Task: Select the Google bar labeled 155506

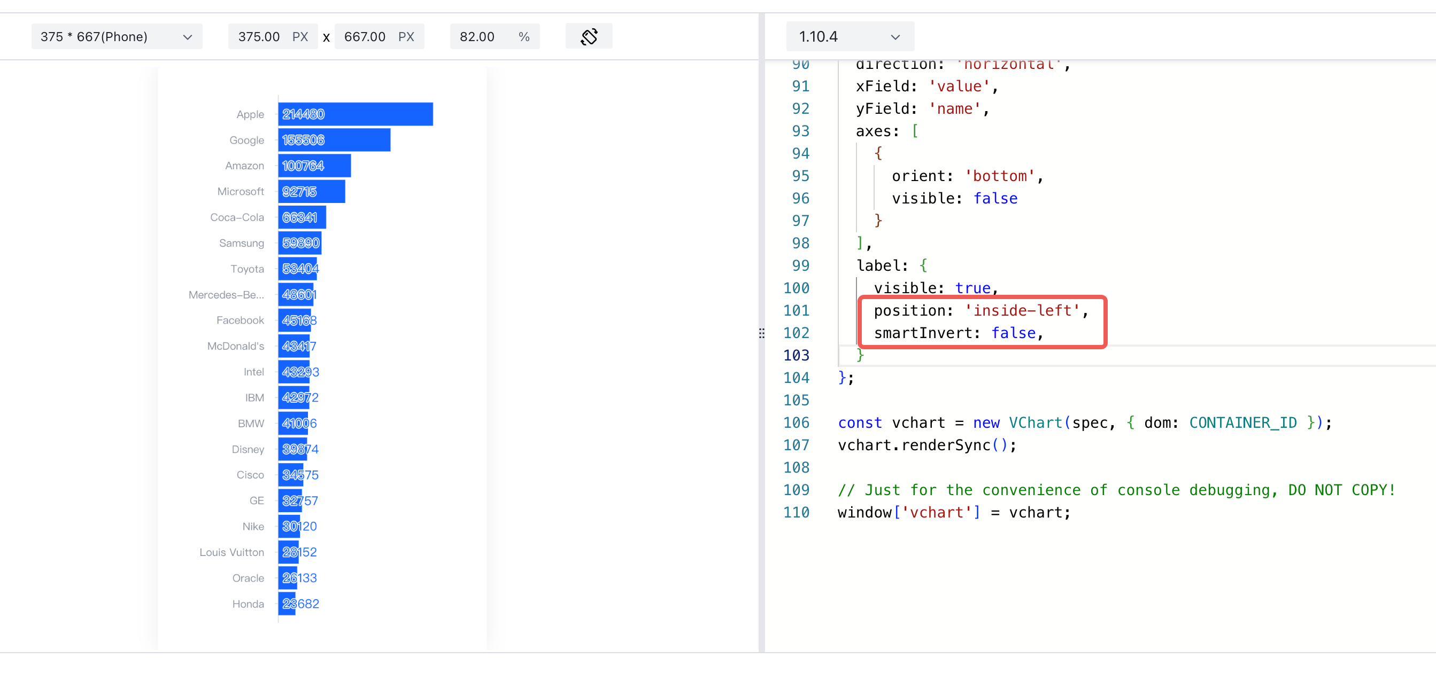Action: [x=335, y=140]
